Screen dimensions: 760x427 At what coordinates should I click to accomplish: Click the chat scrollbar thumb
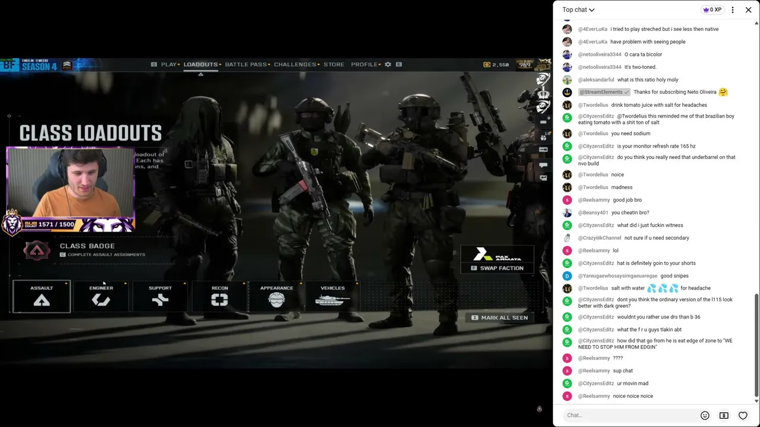756,345
